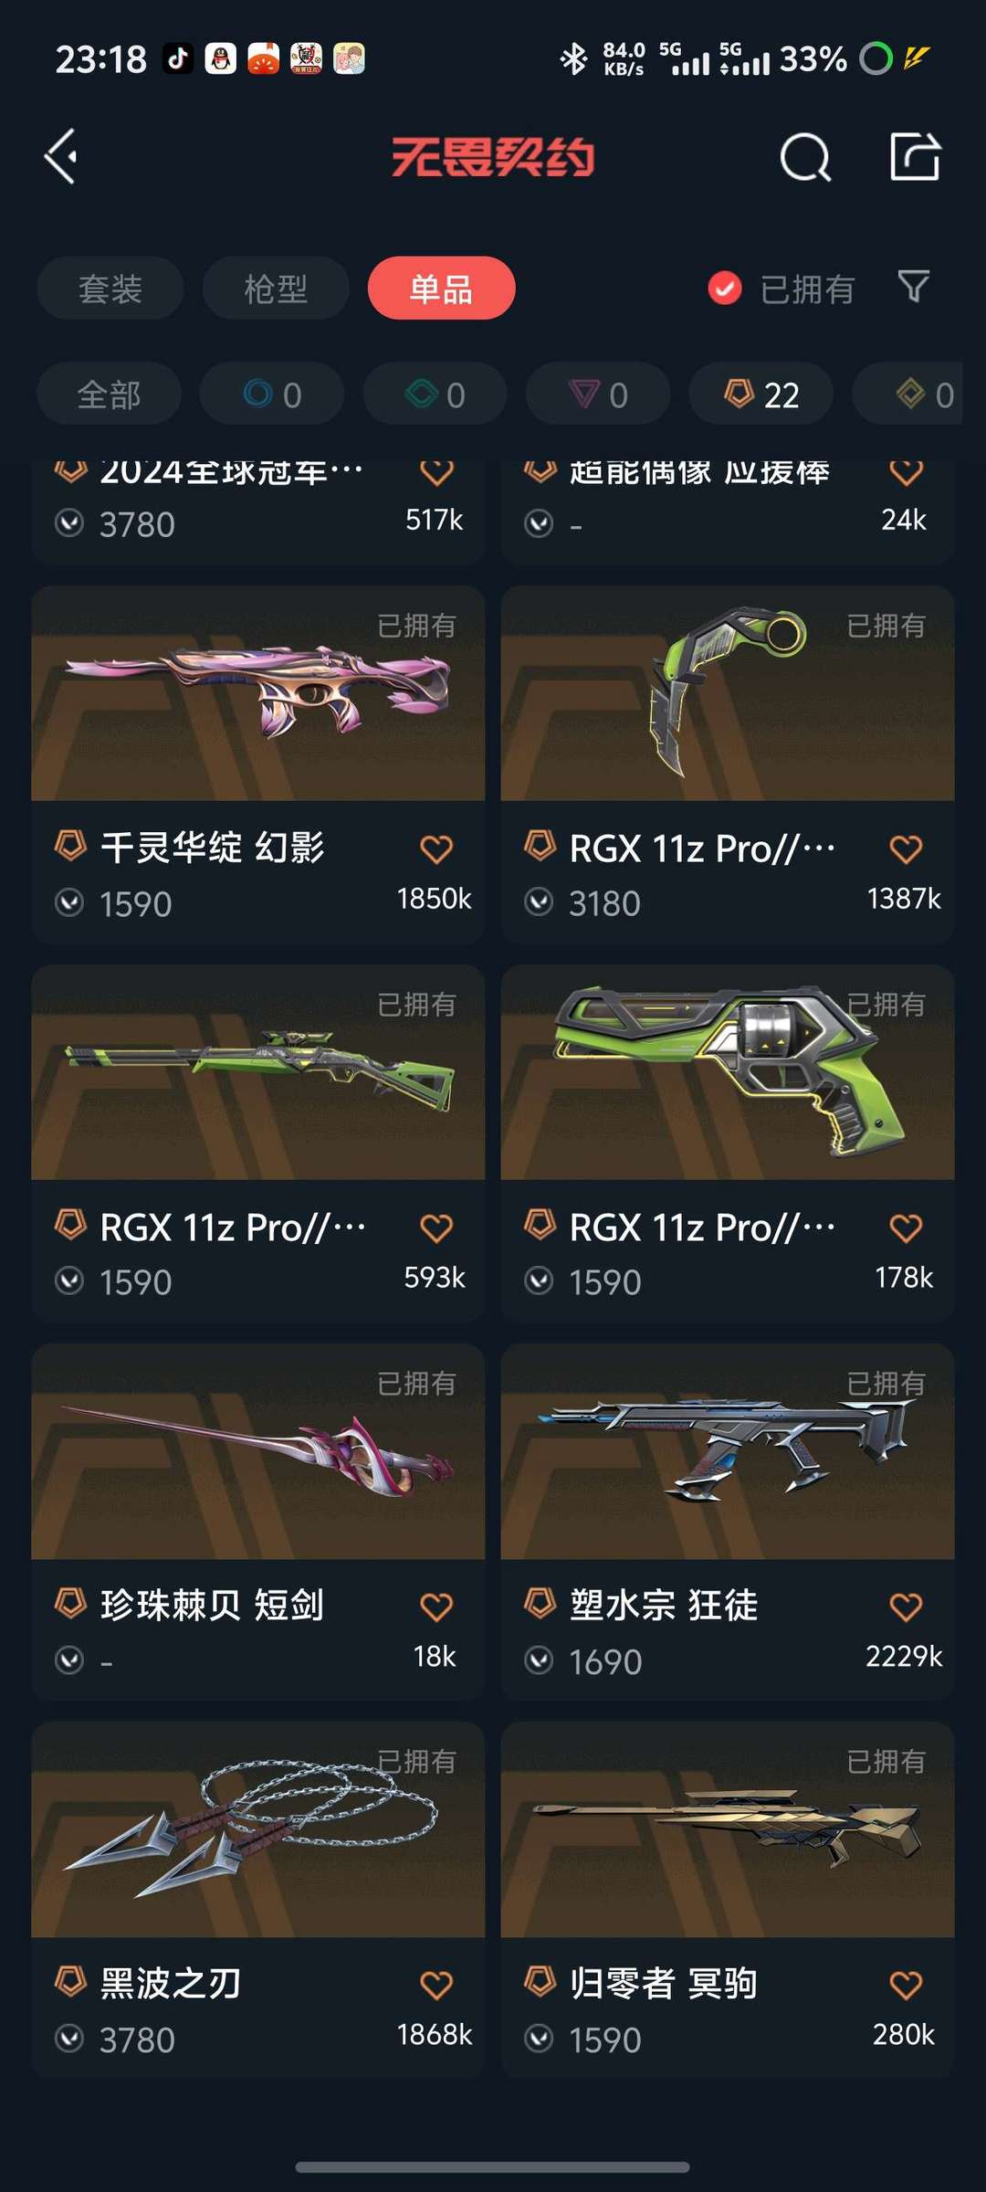Select the 全部 filter chip

[x=109, y=395]
